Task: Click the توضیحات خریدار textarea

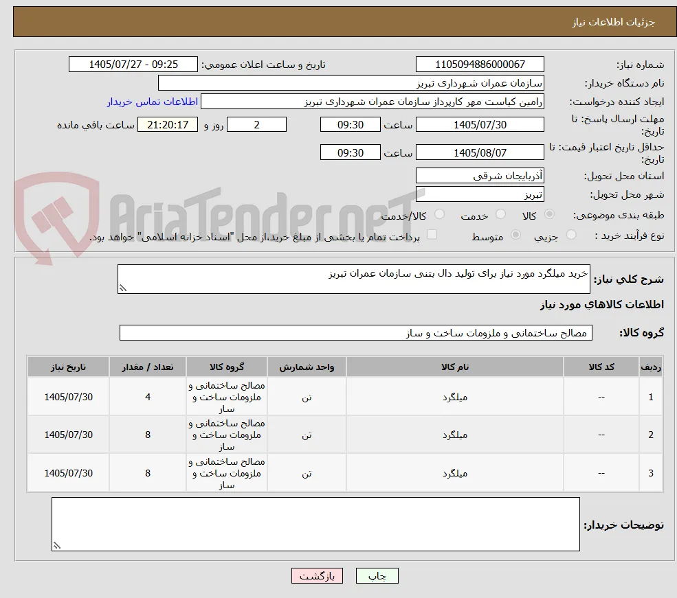Action: [x=315, y=524]
